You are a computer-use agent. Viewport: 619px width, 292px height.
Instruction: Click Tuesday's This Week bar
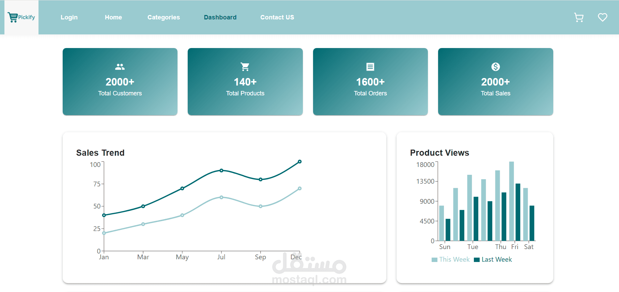click(469, 208)
